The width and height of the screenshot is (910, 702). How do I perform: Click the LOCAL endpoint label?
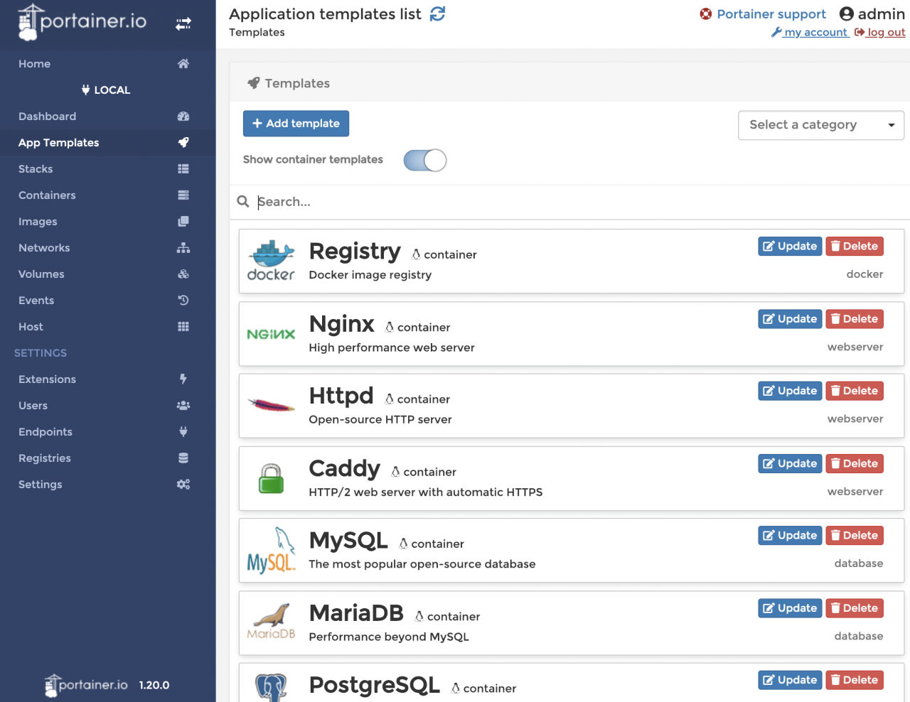point(106,90)
